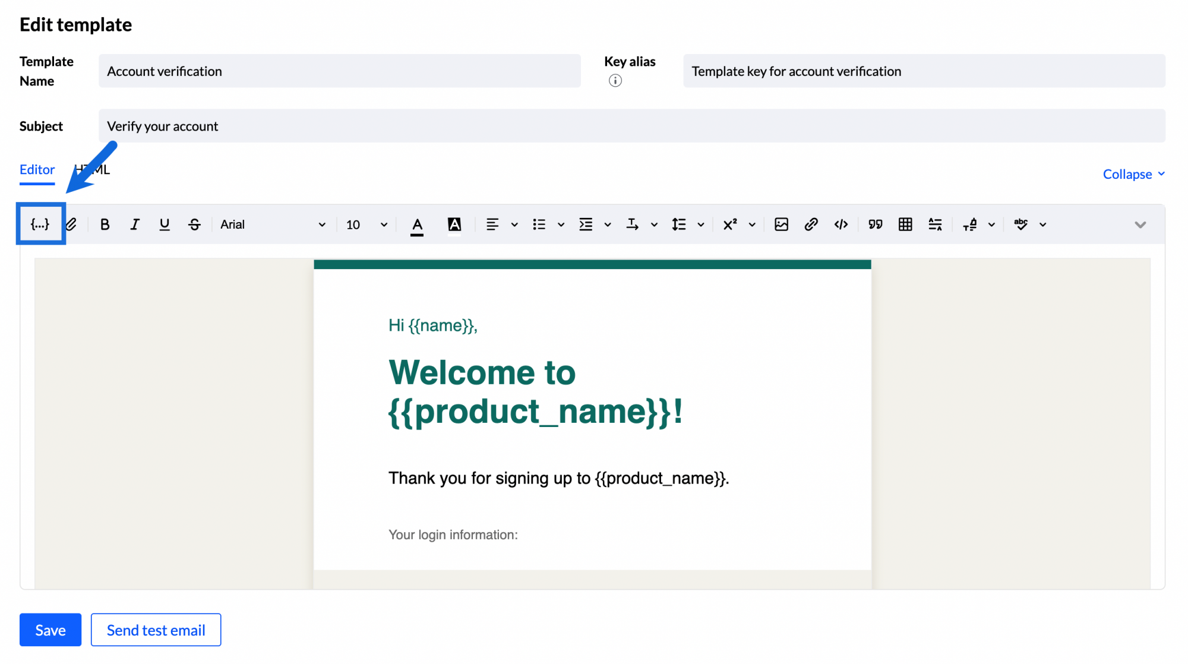
Task: Switch to the HTML tab
Action: click(92, 169)
